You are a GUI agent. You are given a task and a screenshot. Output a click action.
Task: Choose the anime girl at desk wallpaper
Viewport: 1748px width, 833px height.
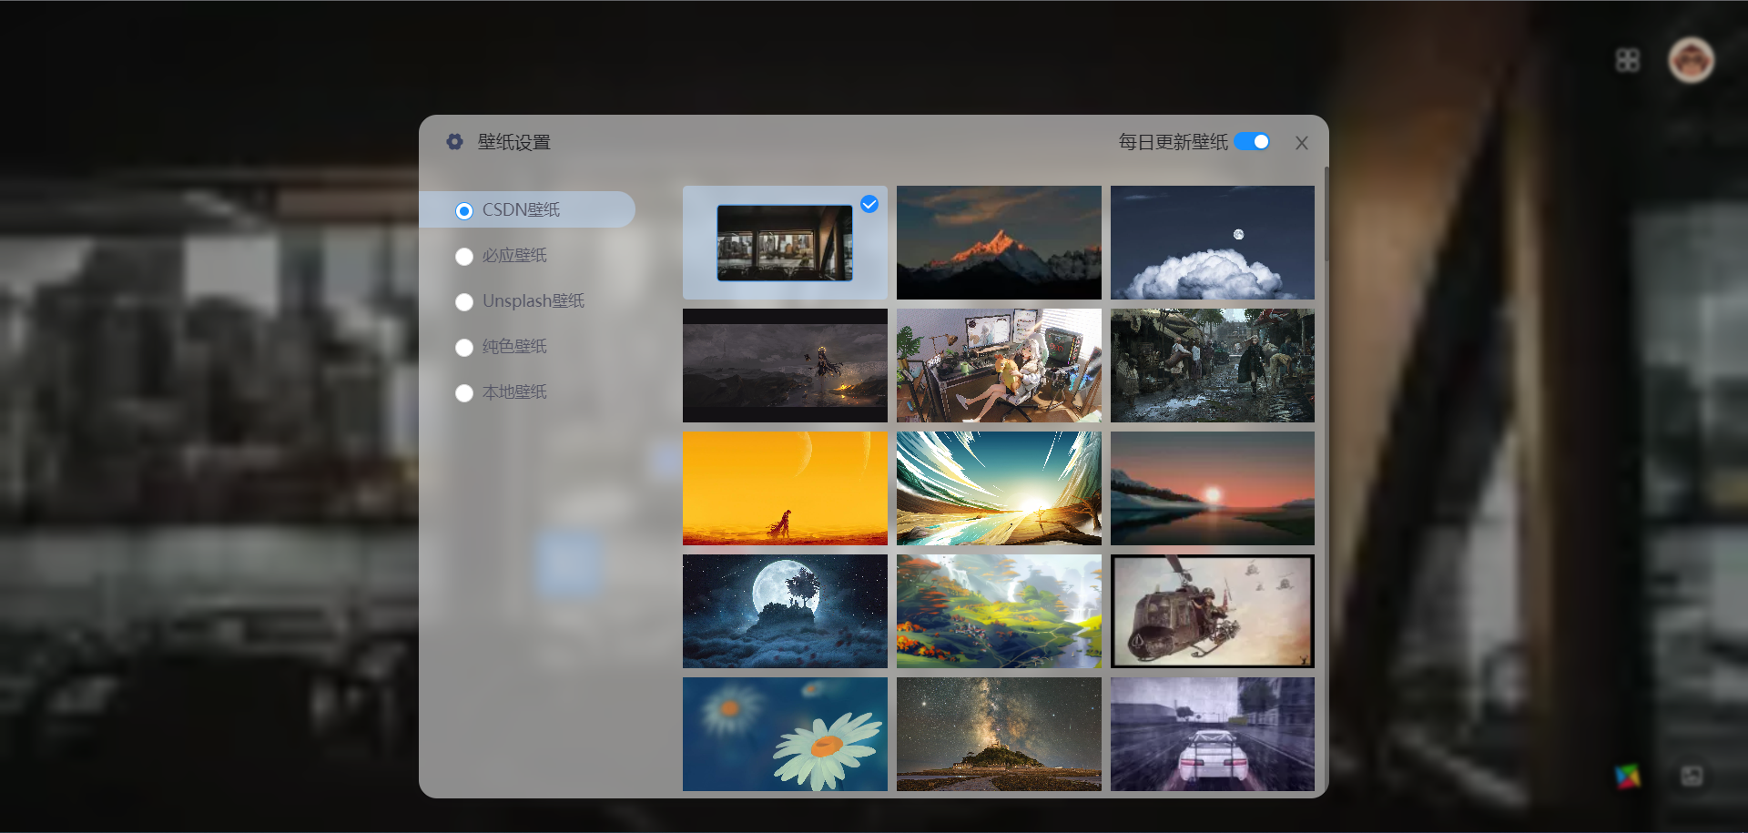pos(999,365)
